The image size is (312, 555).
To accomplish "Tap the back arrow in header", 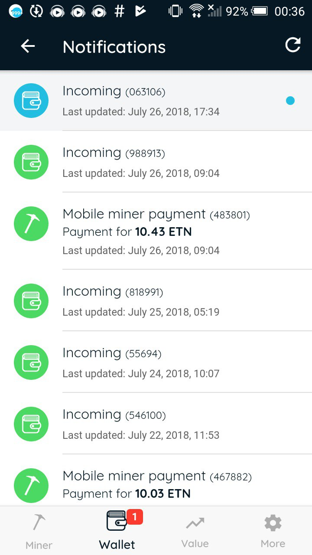I will pos(28,46).
